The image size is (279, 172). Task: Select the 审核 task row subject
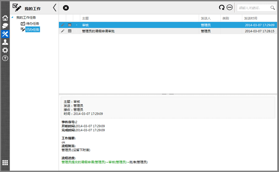(x=86, y=25)
